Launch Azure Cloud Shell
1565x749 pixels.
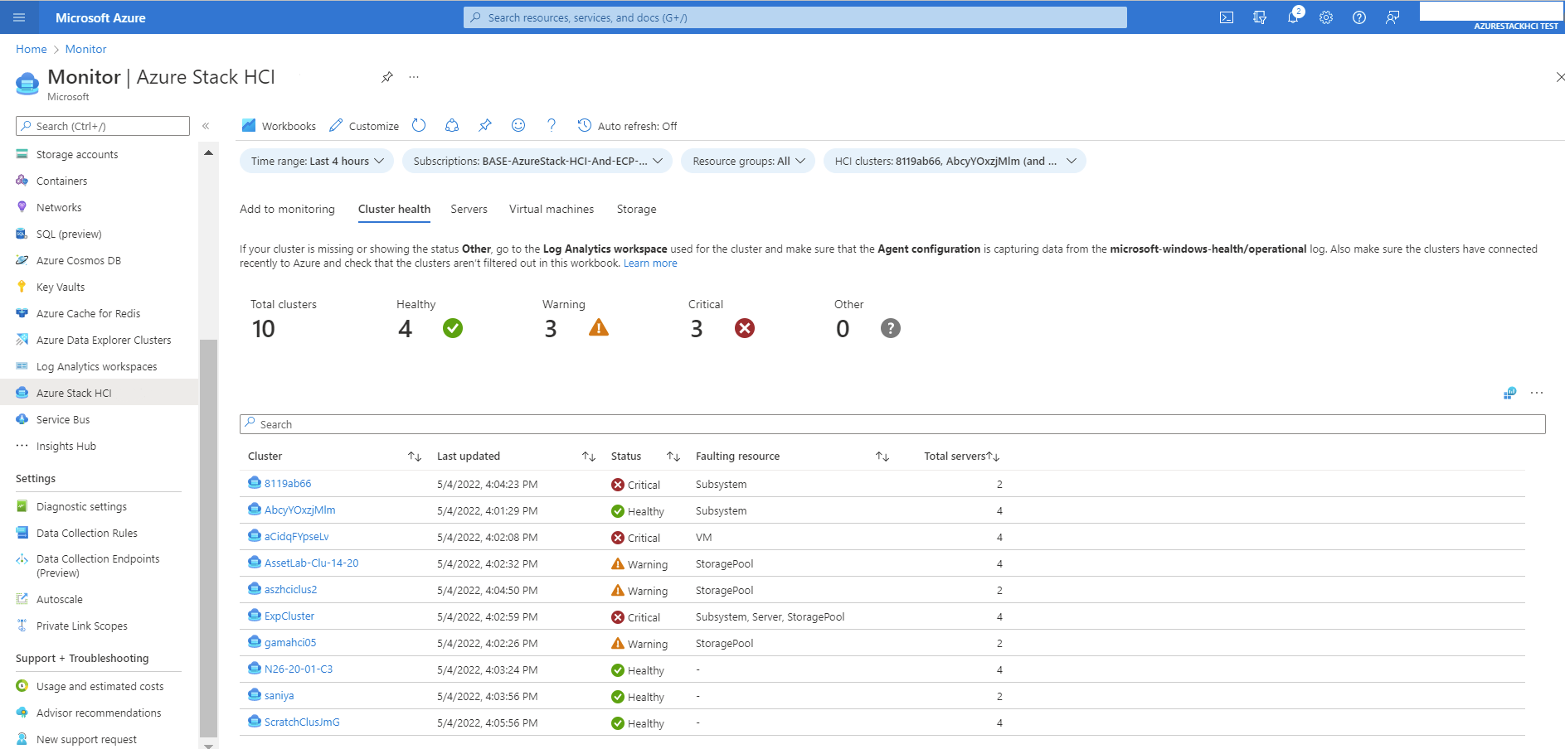click(1226, 17)
